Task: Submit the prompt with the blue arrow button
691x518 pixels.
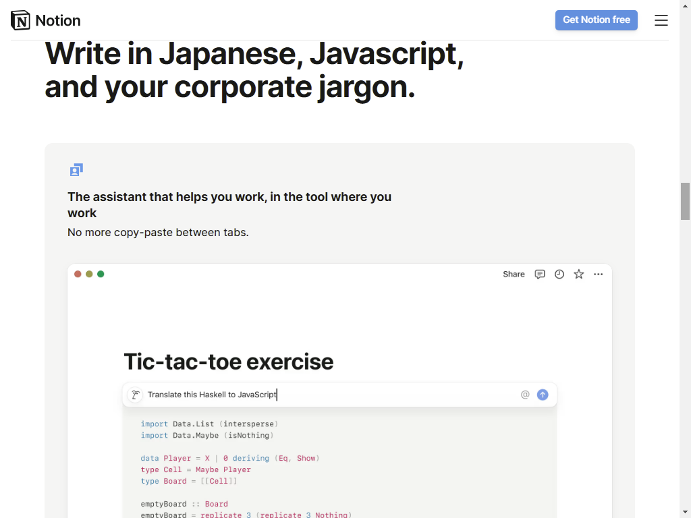Action: pos(543,394)
